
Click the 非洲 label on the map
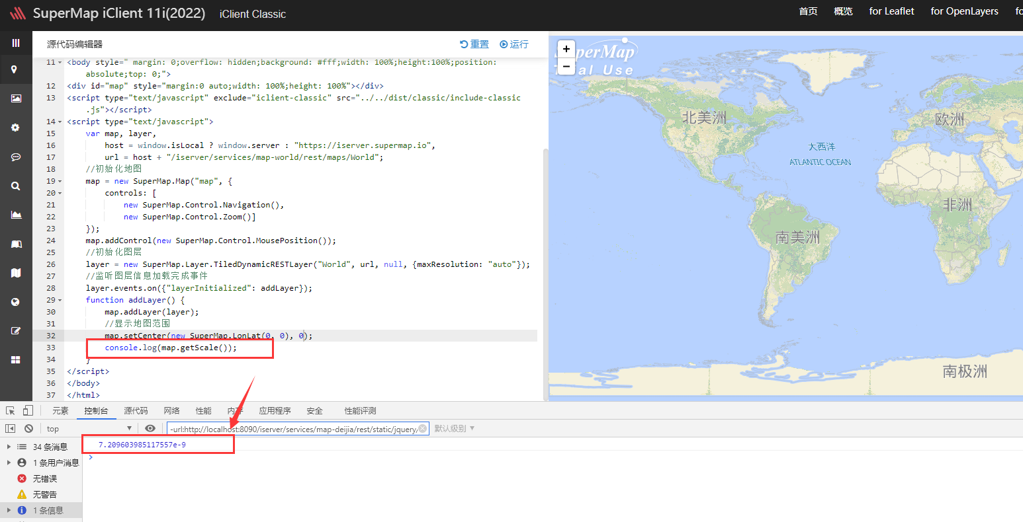coord(957,205)
